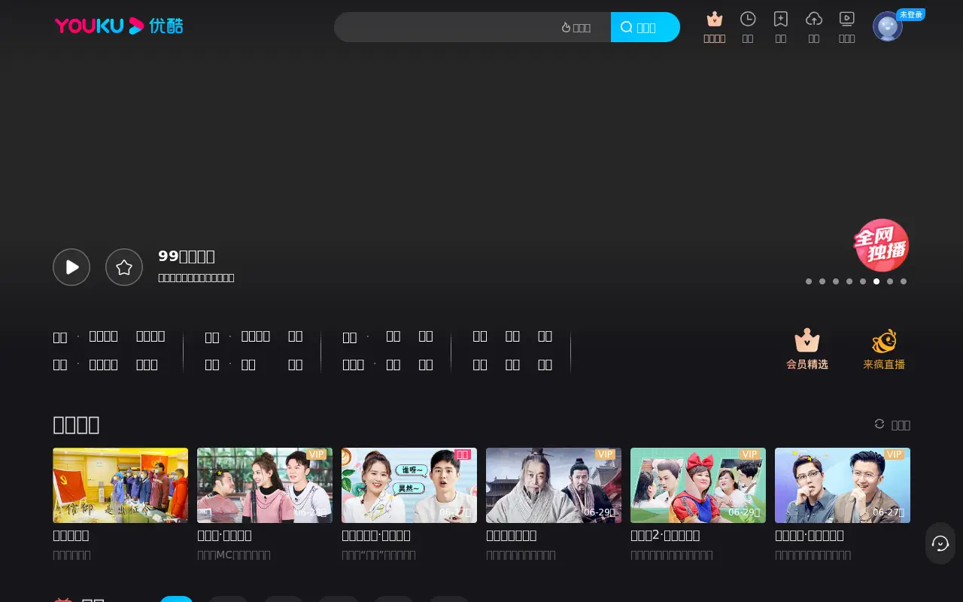Click the refresh icon beside recommendations heading
963x602 pixels.
tap(879, 424)
